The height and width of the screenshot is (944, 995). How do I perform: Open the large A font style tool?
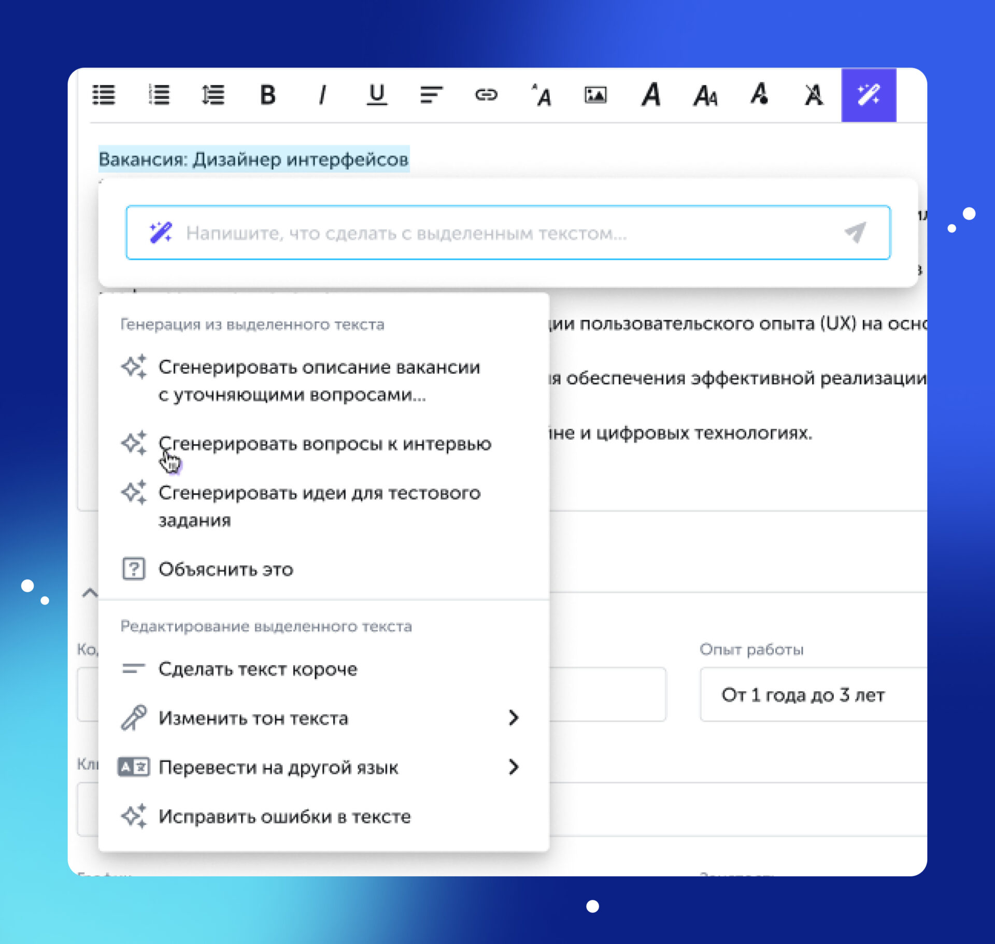point(651,95)
